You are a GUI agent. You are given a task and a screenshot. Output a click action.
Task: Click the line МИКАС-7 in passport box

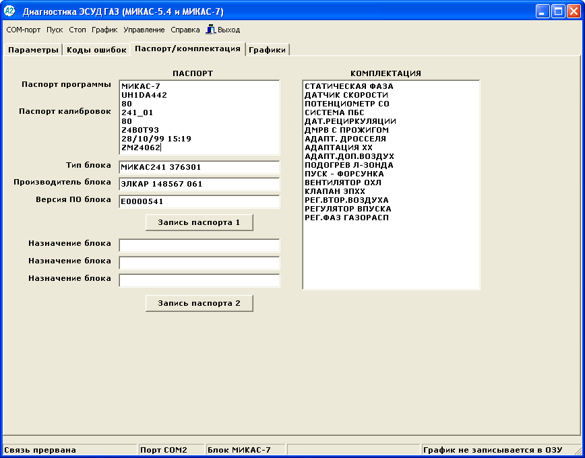pos(141,86)
